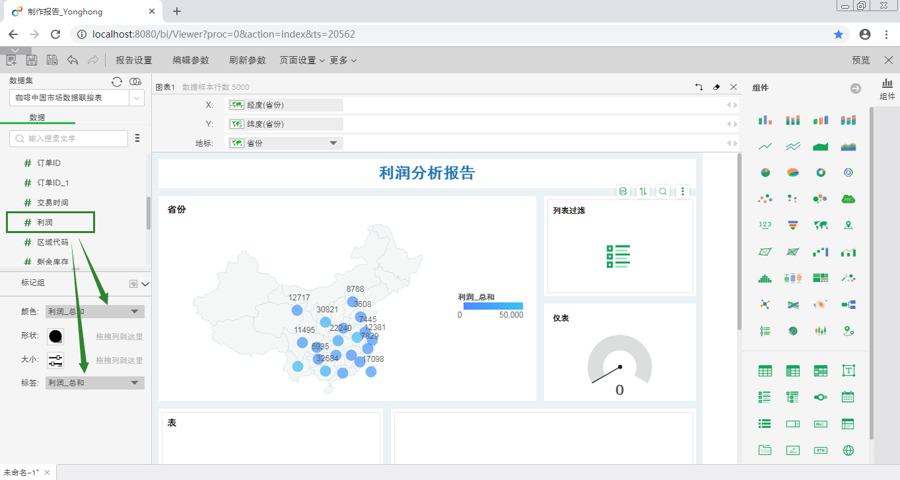Select the bar chart component icon

[x=765, y=120]
